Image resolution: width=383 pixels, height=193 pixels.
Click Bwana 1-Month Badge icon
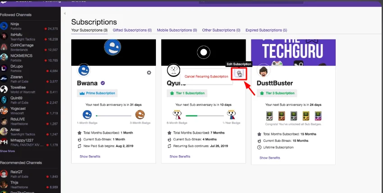(87, 114)
